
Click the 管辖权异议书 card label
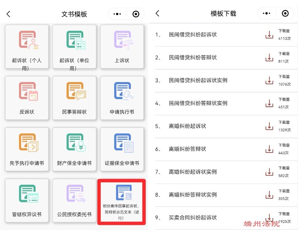(x=27, y=214)
